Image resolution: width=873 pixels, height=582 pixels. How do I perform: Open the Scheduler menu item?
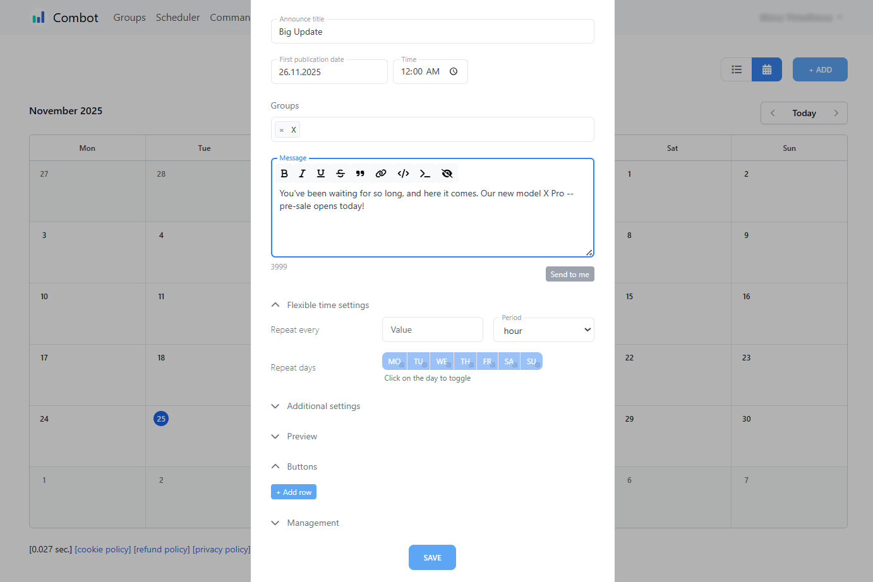pyautogui.click(x=178, y=17)
